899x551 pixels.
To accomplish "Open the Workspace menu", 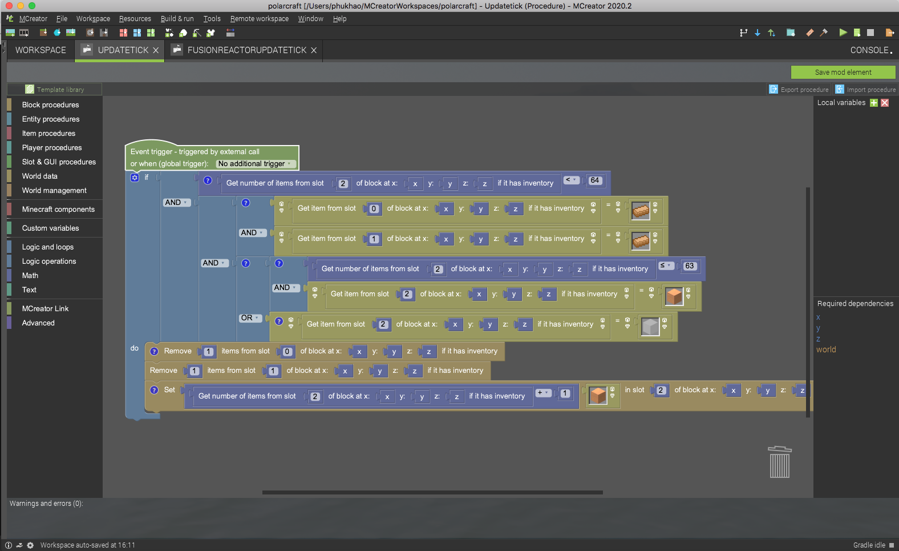I will (x=93, y=19).
